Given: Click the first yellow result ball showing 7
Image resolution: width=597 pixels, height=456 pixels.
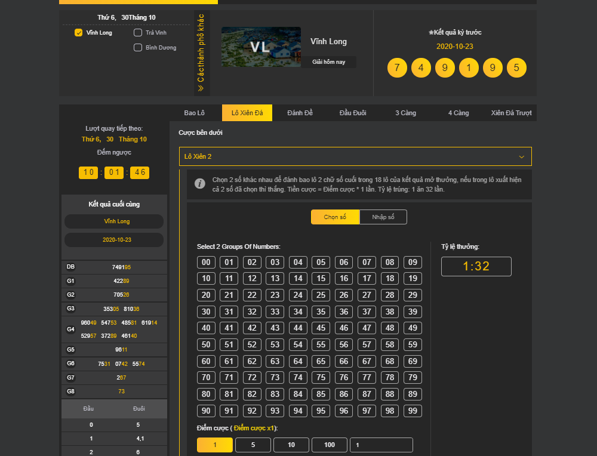Looking at the screenshot, I should point(397,67).
